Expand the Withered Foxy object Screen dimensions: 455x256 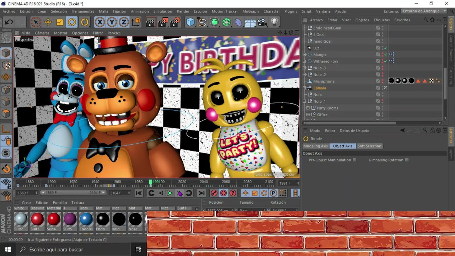point(304,62)
